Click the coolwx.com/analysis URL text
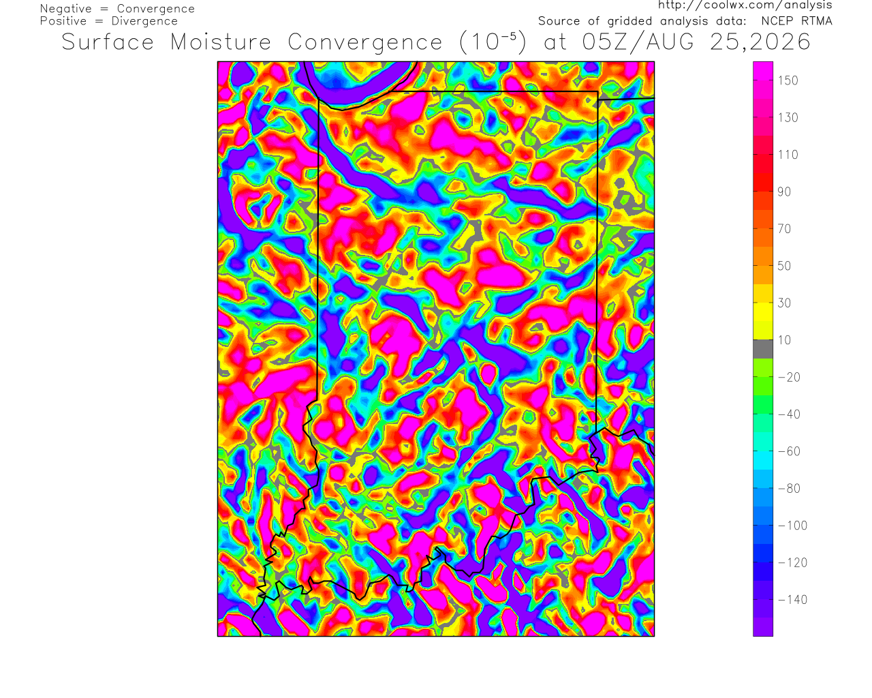 [x=745, y=5]
